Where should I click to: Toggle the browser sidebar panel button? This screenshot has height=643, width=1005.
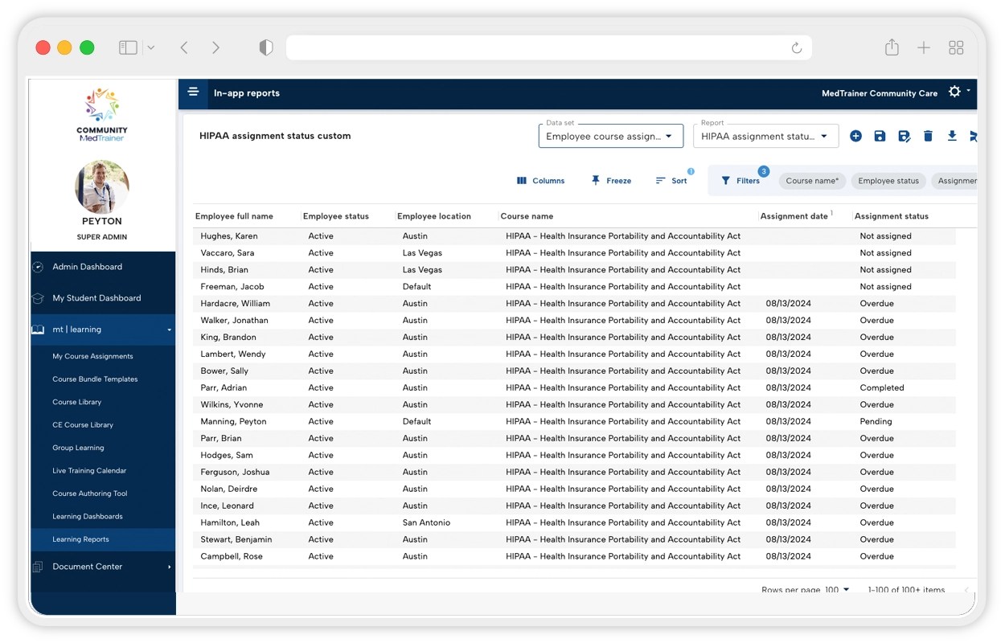coord(129,48)
